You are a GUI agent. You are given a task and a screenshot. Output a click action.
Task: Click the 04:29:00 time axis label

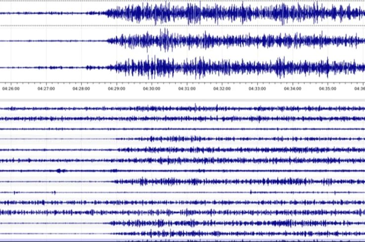(x=116, y=89)
